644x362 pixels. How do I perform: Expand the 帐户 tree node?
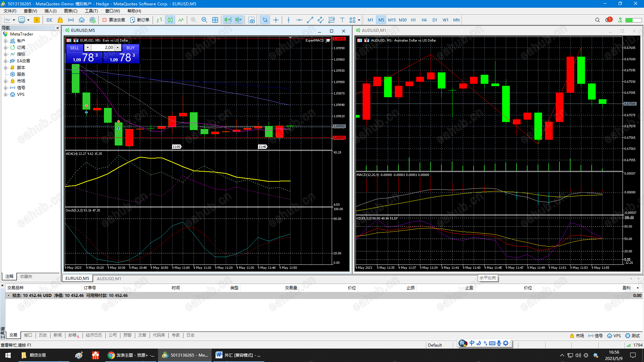tap(5, 41)
